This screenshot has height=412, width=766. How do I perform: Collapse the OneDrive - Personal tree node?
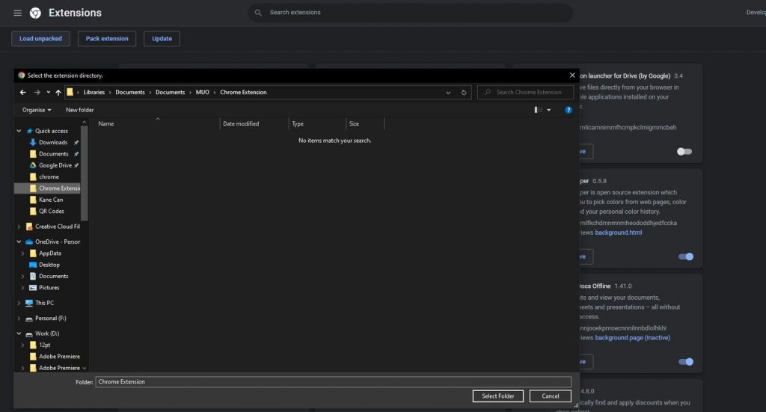tap(19, 242)
